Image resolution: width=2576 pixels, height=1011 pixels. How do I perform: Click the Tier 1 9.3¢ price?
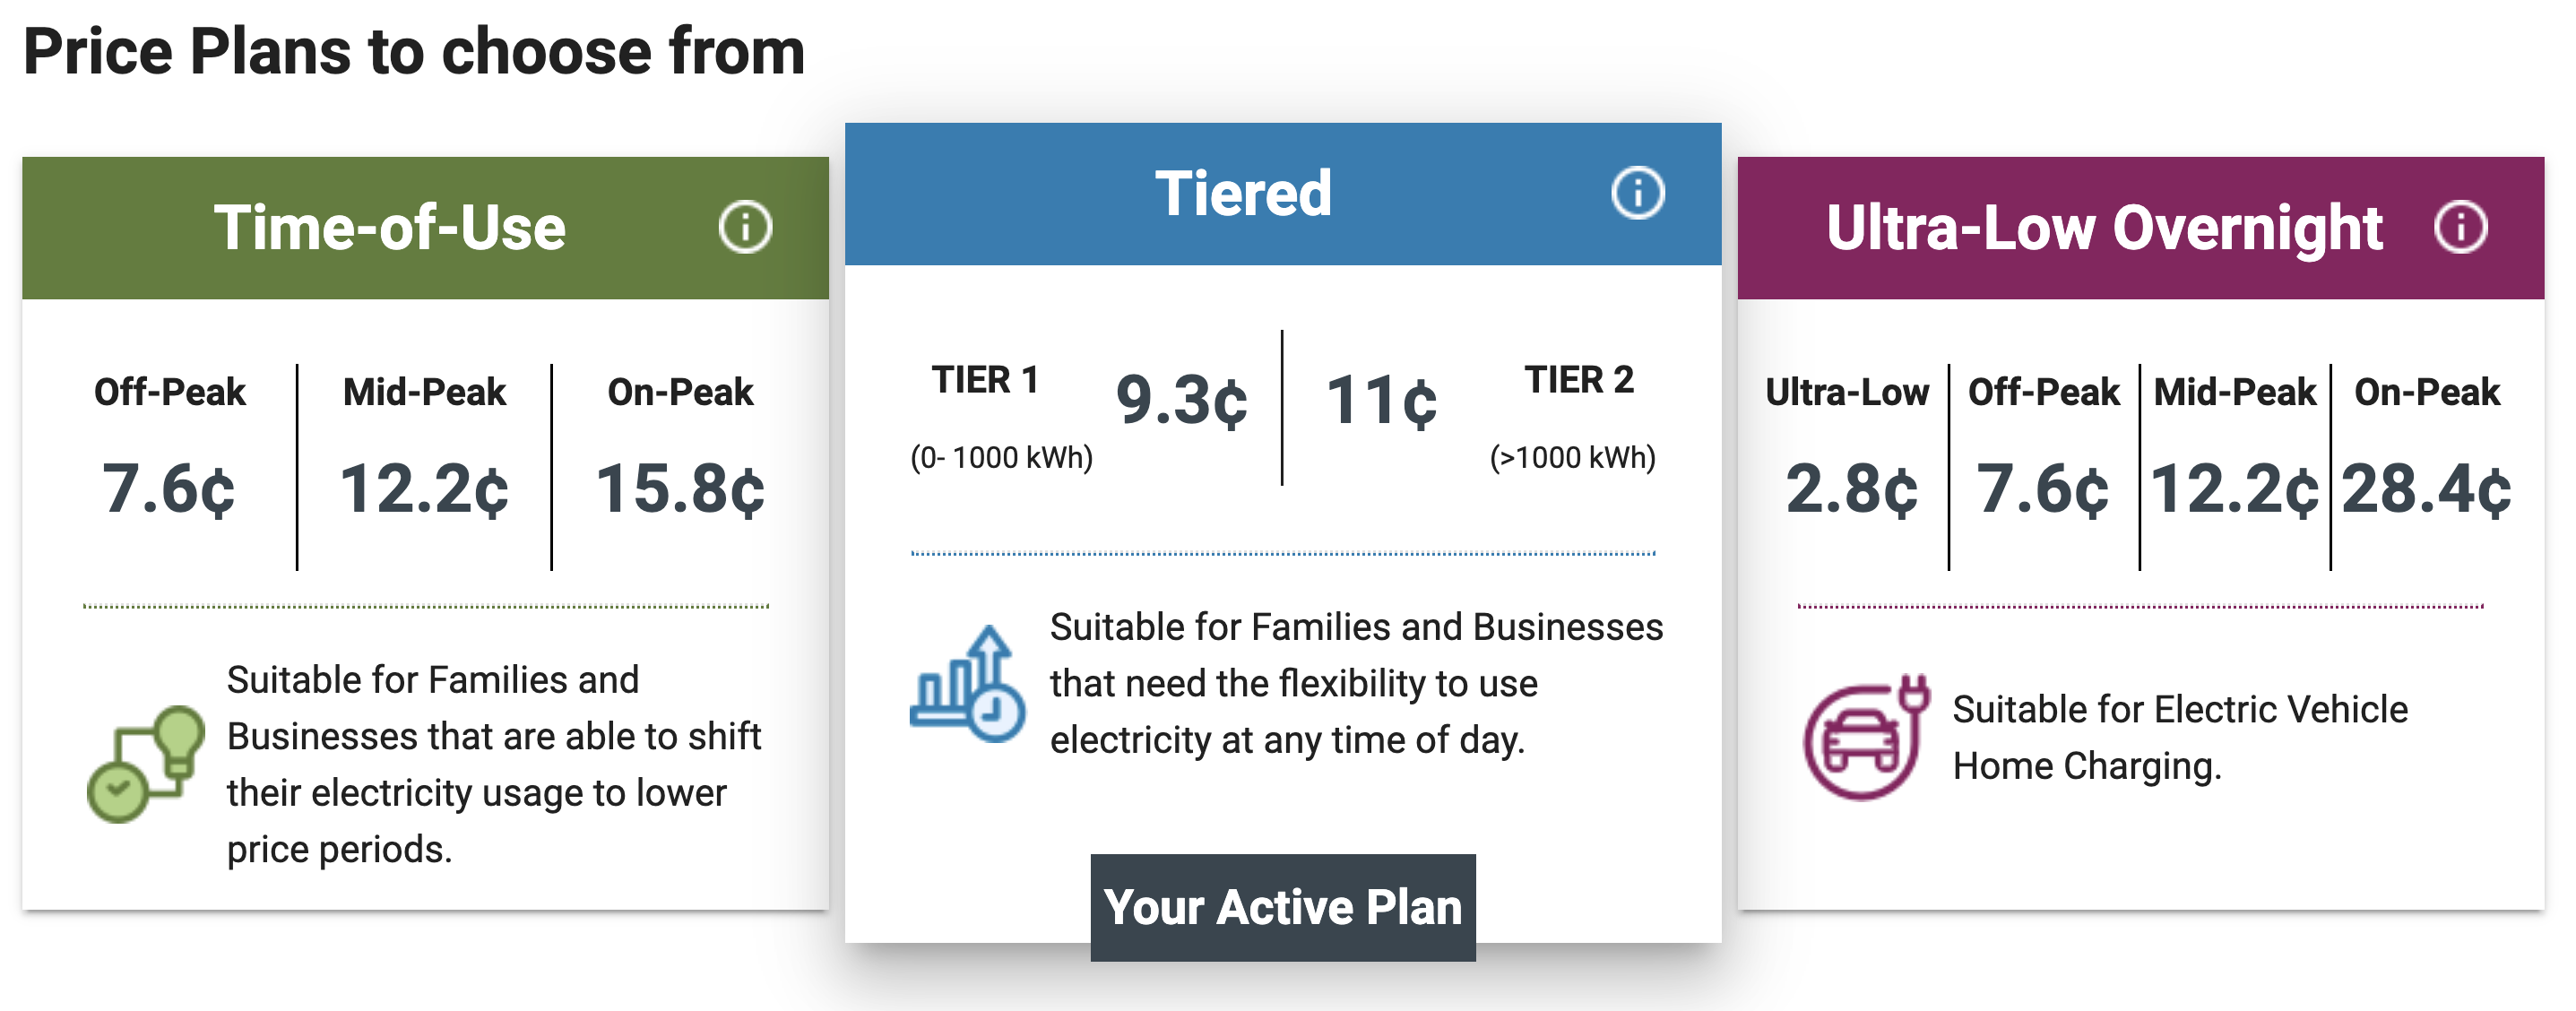pos(1181,400)
